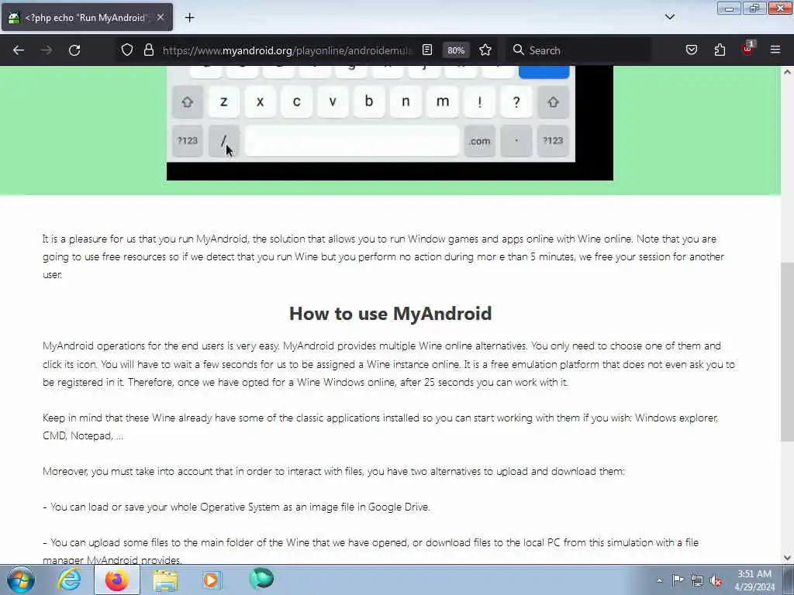Open a new tab
The image size is (794, 595).
189,18
